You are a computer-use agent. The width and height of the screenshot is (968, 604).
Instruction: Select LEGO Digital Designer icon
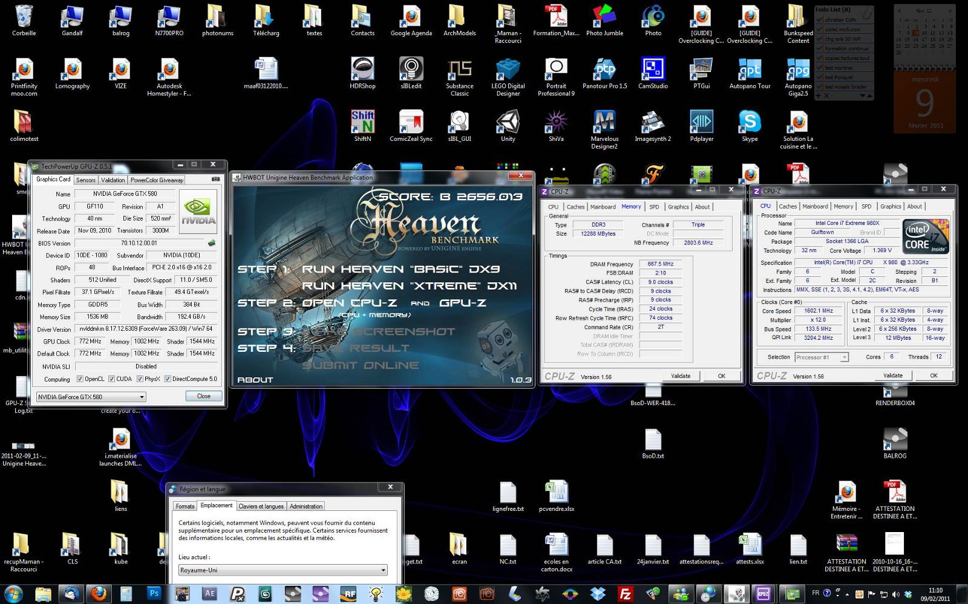[508, 77]
